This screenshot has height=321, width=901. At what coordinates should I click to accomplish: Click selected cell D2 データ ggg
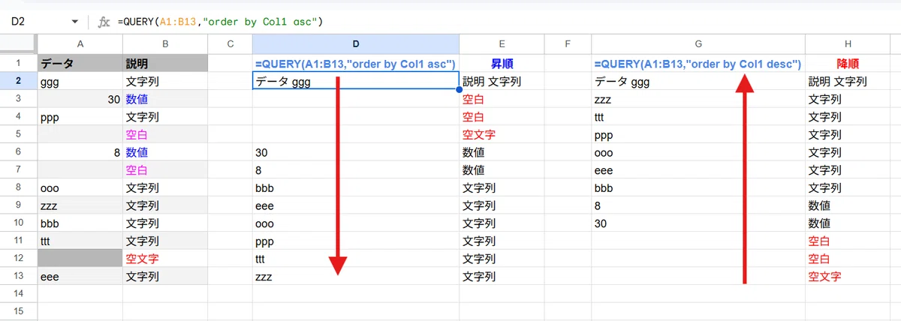[356, 81]
